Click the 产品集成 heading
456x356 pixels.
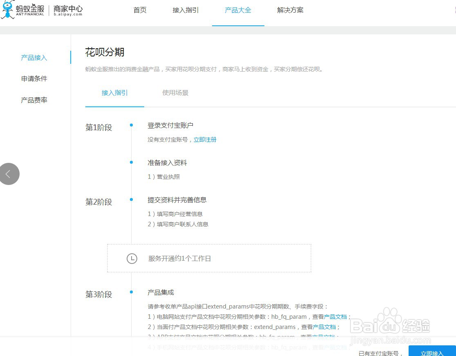(x=161, y=293)
